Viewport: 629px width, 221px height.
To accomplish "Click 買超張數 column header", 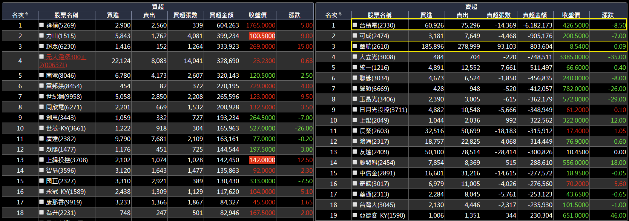I will point(185,15).
